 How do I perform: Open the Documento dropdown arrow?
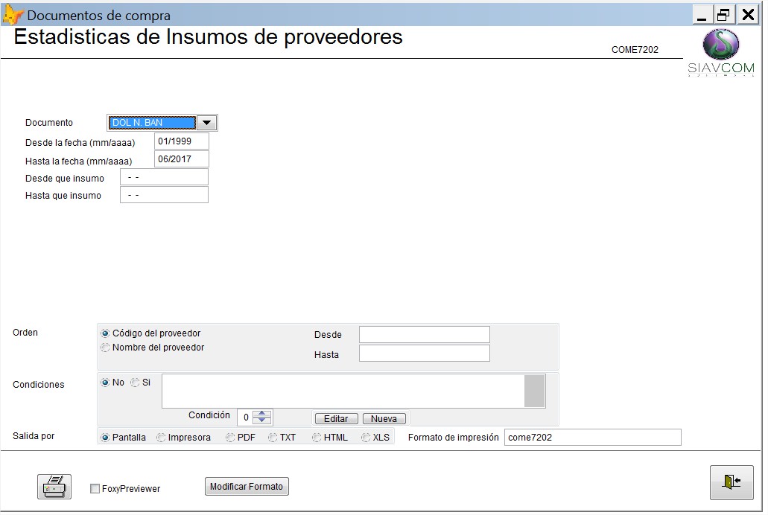[206, 122]
